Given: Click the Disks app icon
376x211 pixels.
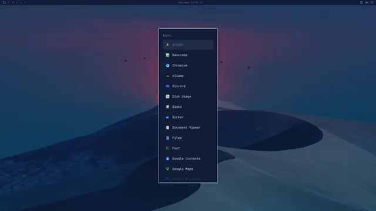Looking at the screenshot, I should [x=167, y=107].
